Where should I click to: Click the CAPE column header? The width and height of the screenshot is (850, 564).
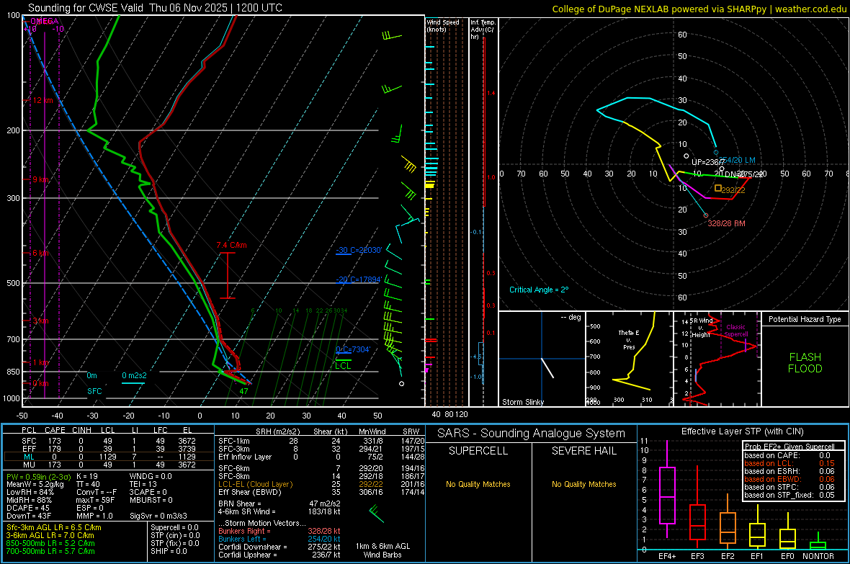[x=55, y=430]
